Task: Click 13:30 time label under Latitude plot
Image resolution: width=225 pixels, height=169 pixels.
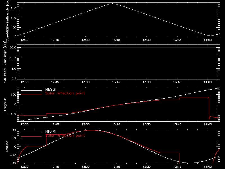Action: tap(147, 167)
